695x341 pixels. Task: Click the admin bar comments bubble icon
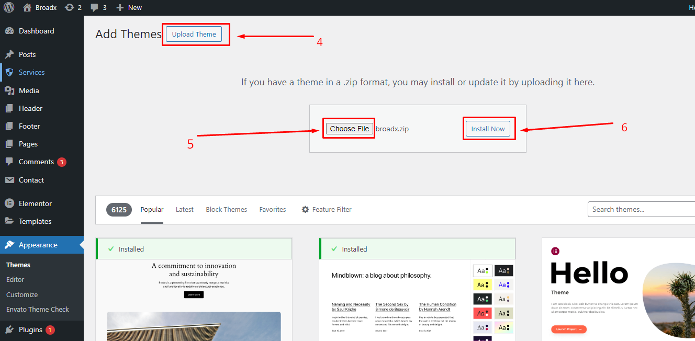(x=94, y=7)
